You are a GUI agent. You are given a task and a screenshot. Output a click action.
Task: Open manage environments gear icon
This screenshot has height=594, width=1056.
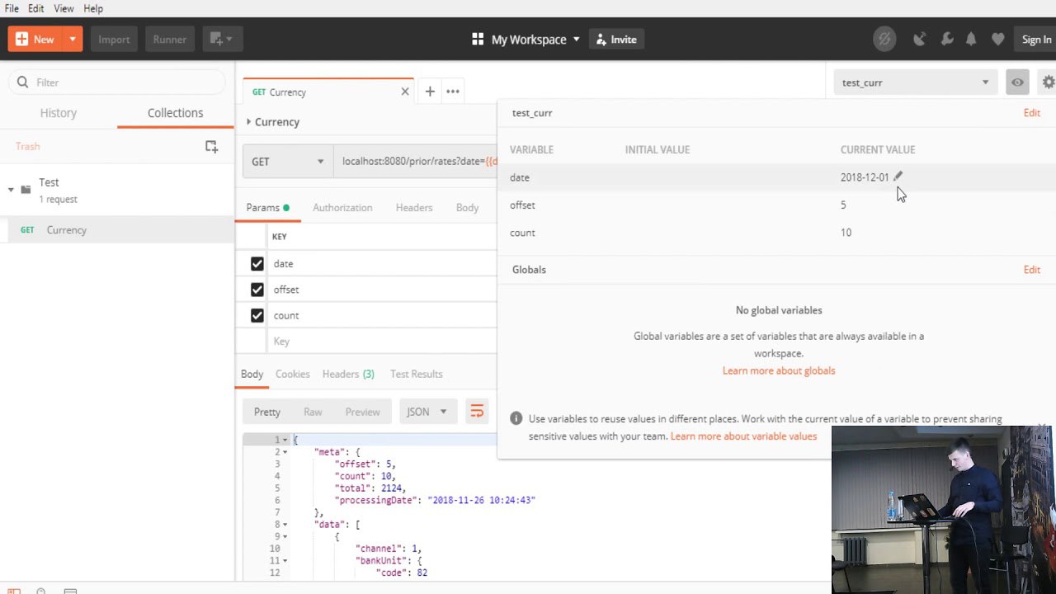pos(1048,82)
